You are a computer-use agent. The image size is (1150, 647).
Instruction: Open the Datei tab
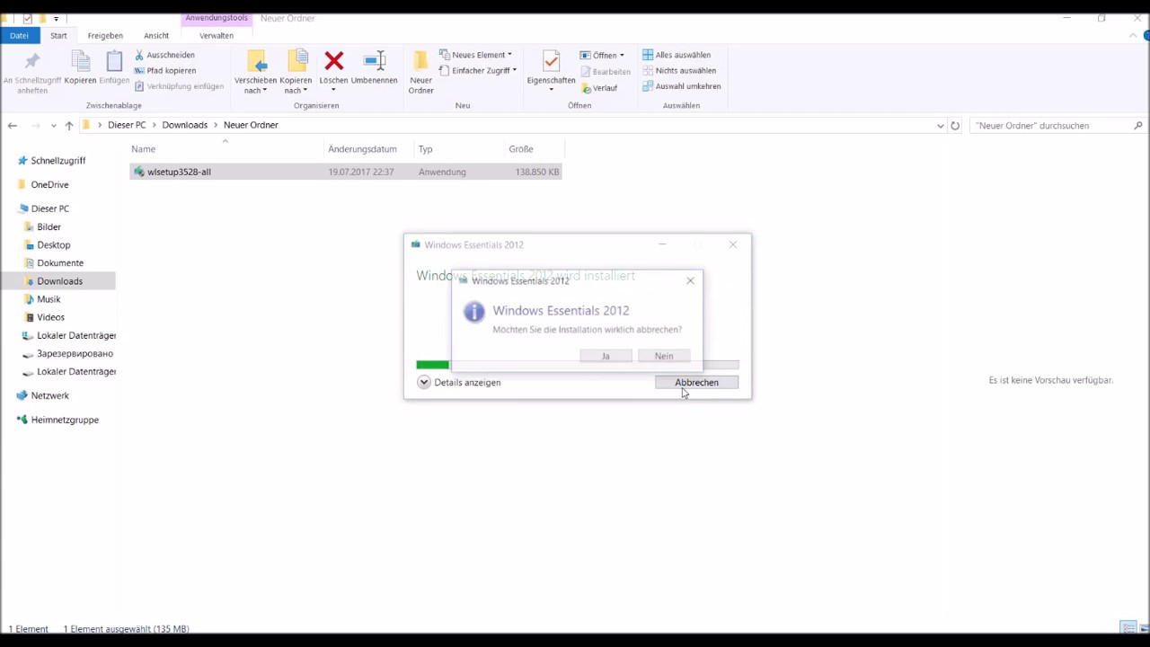(19, 35)
